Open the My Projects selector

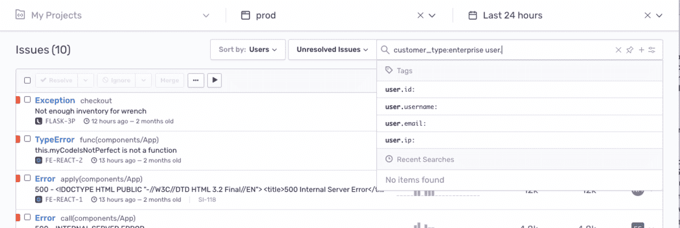(113, 15)
